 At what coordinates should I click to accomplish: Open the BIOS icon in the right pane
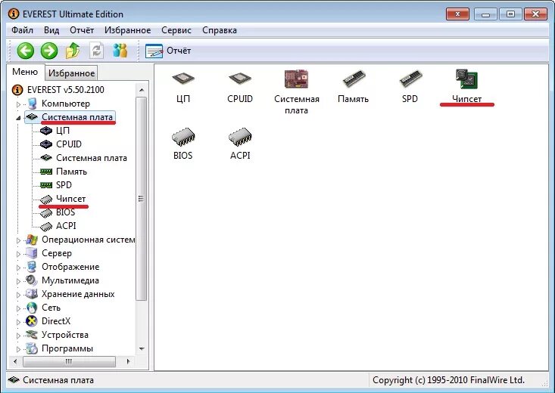pyautogui.click(x=183, y=144)
